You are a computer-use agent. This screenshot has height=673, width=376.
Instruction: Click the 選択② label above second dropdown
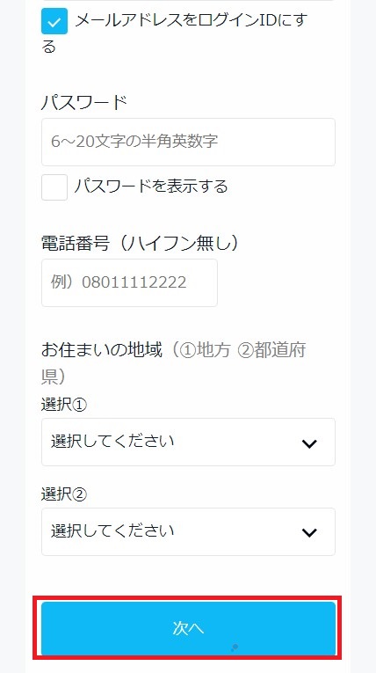[x=64, y=494]
